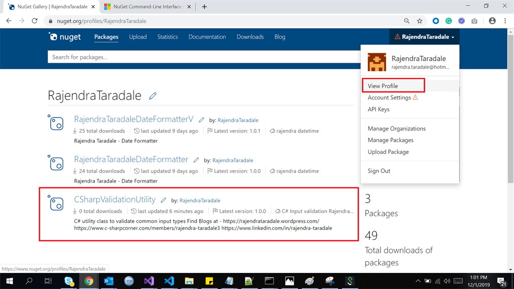This screenshot has width=514, height=289.
Task: Open the Statistics navigation link
Action: pyautogui.click(x=168, y=37)
